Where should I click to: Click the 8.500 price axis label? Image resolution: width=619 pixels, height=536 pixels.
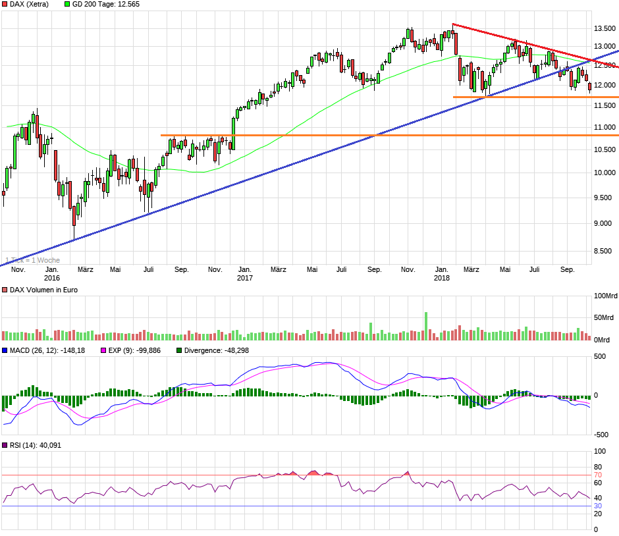tap(603, 251)
